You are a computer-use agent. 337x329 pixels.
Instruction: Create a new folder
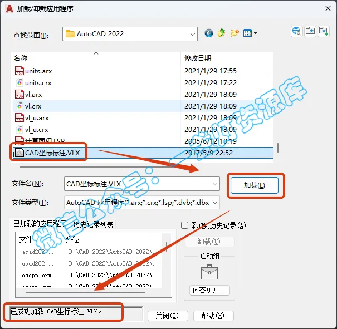point(235,33)
